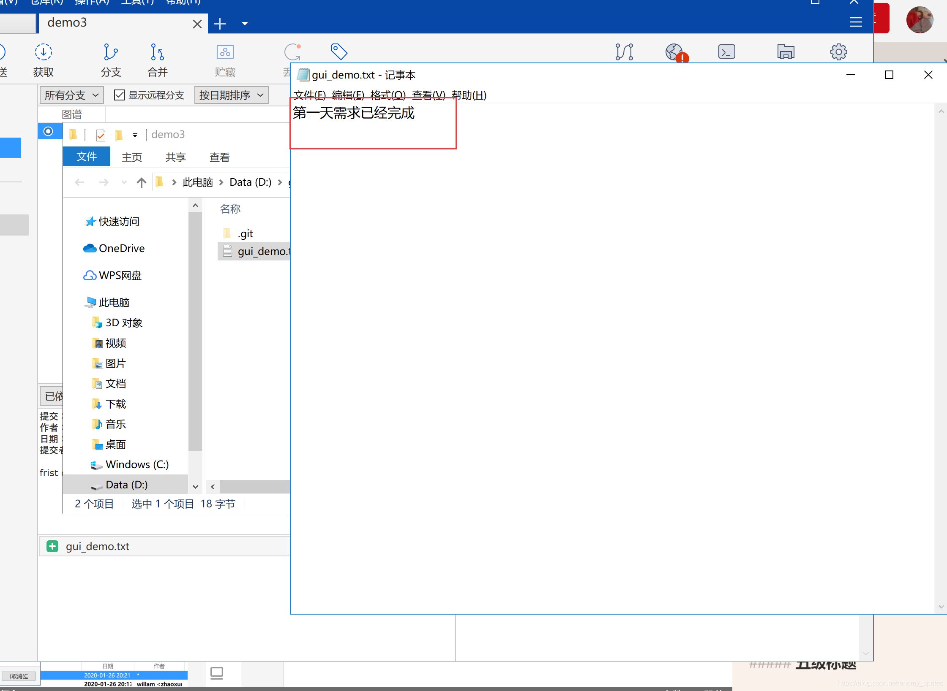Viewport: 947px width, 691px height.
Task: Select Data (D:) in the navigation tree
Action: point(126,485)
